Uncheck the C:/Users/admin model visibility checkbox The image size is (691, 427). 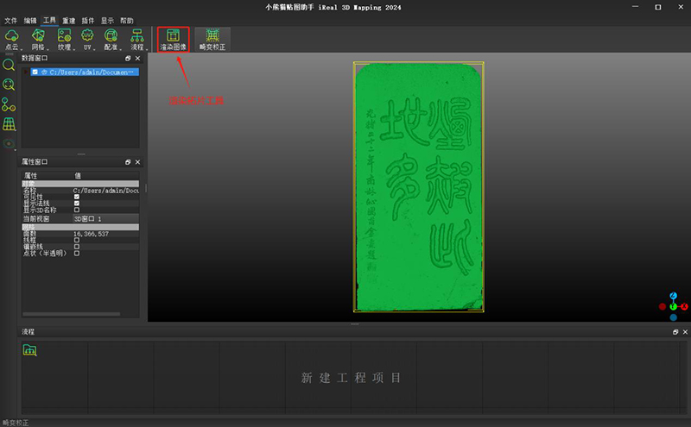pos(35,72)
